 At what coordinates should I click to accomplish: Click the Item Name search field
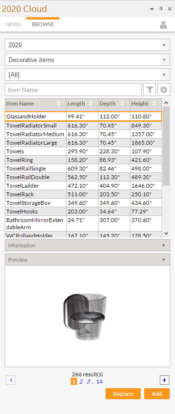pyautogui.click(x=73, y=90)
